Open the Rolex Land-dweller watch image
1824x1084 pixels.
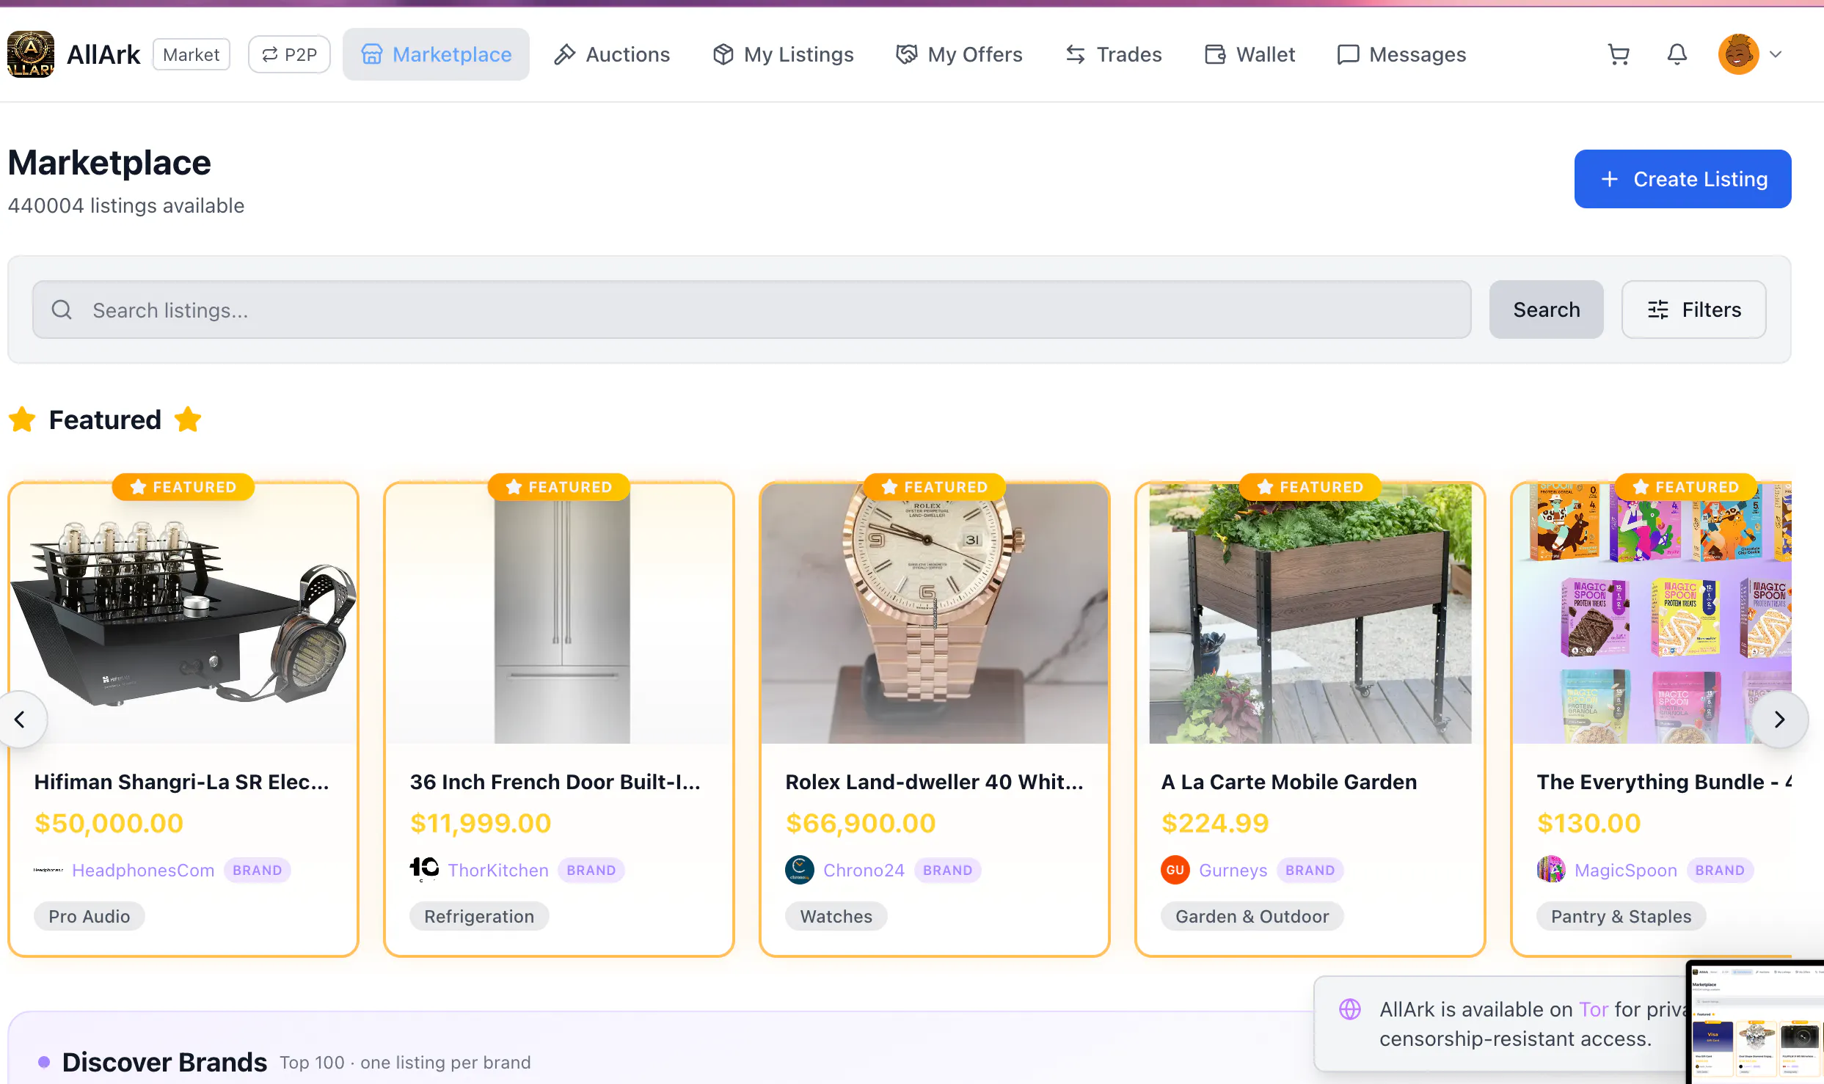point(935,613)
